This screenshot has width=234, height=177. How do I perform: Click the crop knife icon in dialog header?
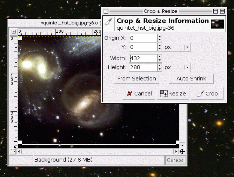click(109, 22)
